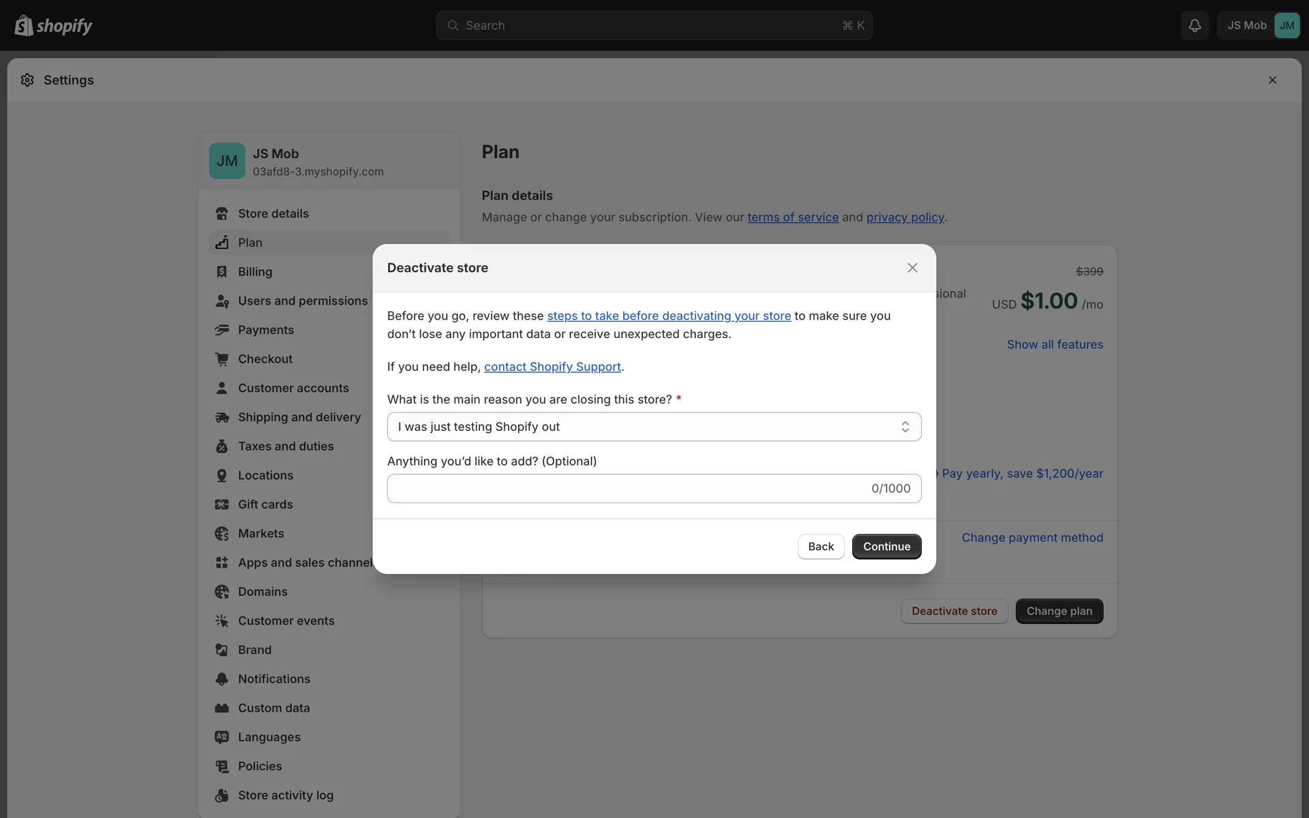This screenshot has width=1309, height=818.
Task: Click the Languages translate icon
Action: coord(222,738)
